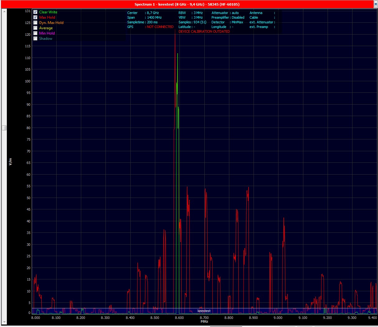
Task: Click the 131 top amplitude axis label
Action: pos(28,11)
